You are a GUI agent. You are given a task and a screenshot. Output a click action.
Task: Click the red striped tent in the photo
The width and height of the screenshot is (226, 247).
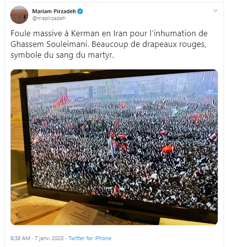pos(62,100)
